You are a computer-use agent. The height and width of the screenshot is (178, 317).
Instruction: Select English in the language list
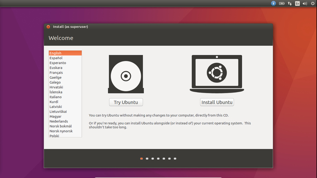pos(65,53)
